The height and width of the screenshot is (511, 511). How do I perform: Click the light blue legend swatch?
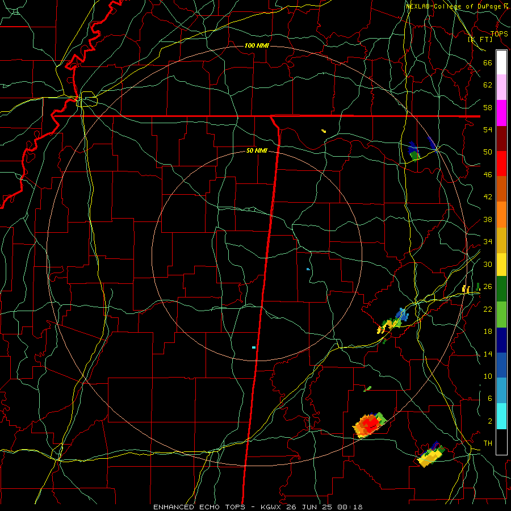pos(501,391)
